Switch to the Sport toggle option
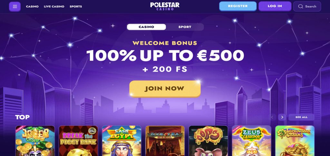Viewport: 330px width, 156px height. click(185, 27)
